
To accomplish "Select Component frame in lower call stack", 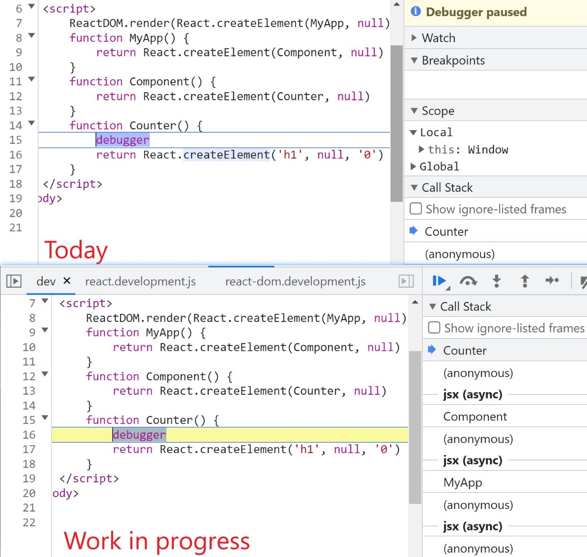I will (x=504, y=416).
